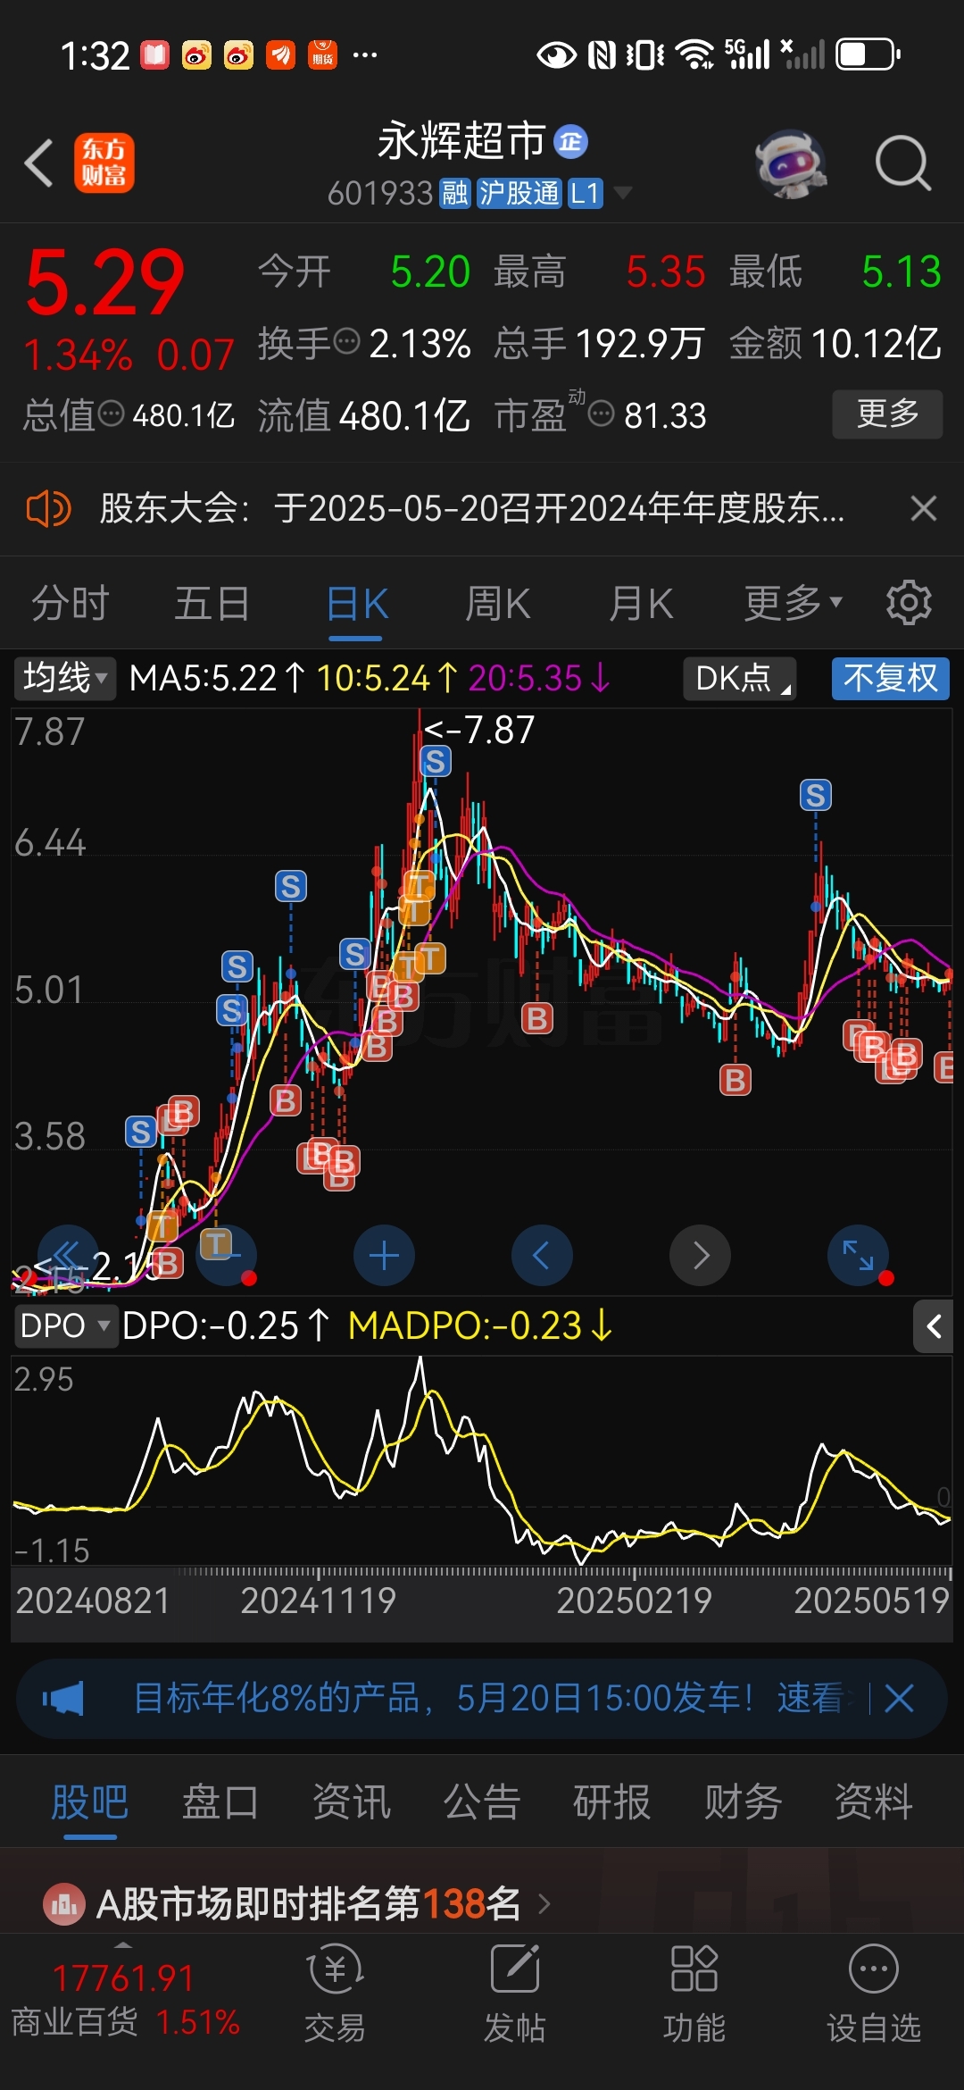Viewport: 964px width, 2090px height.
Task: Tap the 总值 info icon
Action: [111, 414]
